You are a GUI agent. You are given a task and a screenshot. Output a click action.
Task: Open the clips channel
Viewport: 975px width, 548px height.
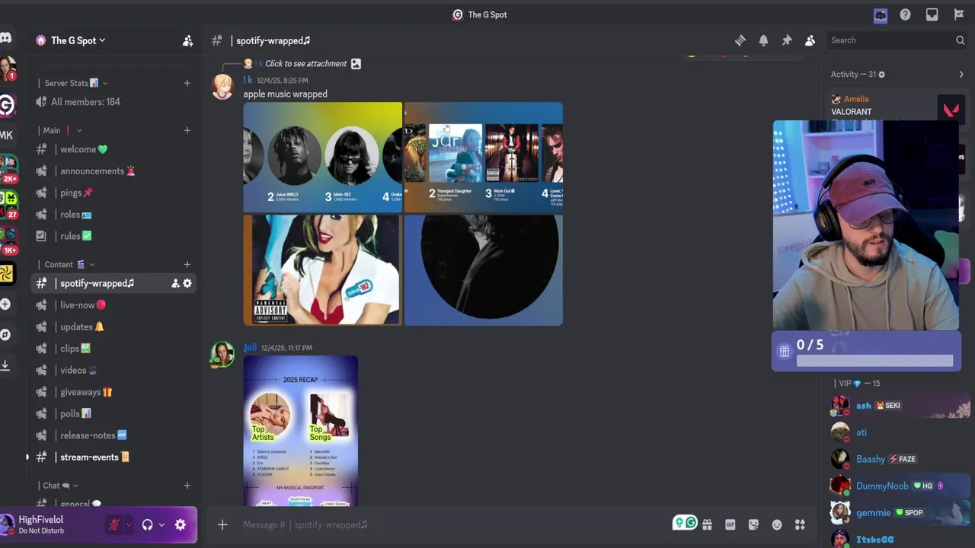tap(114, 349)
